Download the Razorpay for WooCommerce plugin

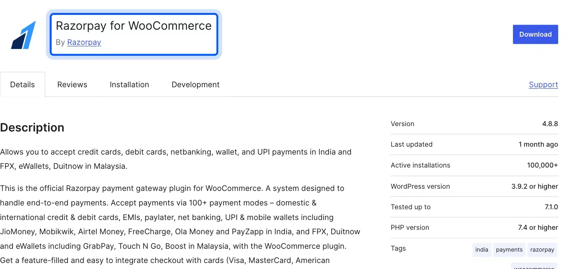pos(535,34)
